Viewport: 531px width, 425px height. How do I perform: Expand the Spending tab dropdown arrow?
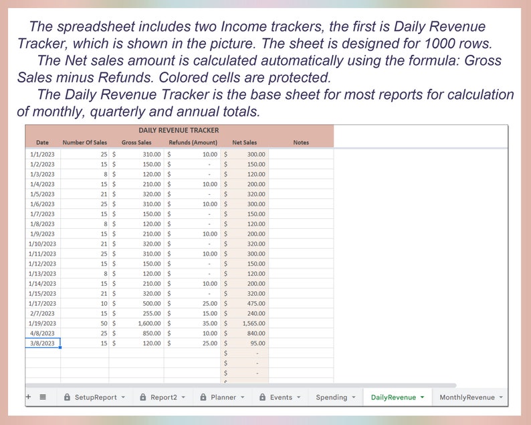point(354,397)
